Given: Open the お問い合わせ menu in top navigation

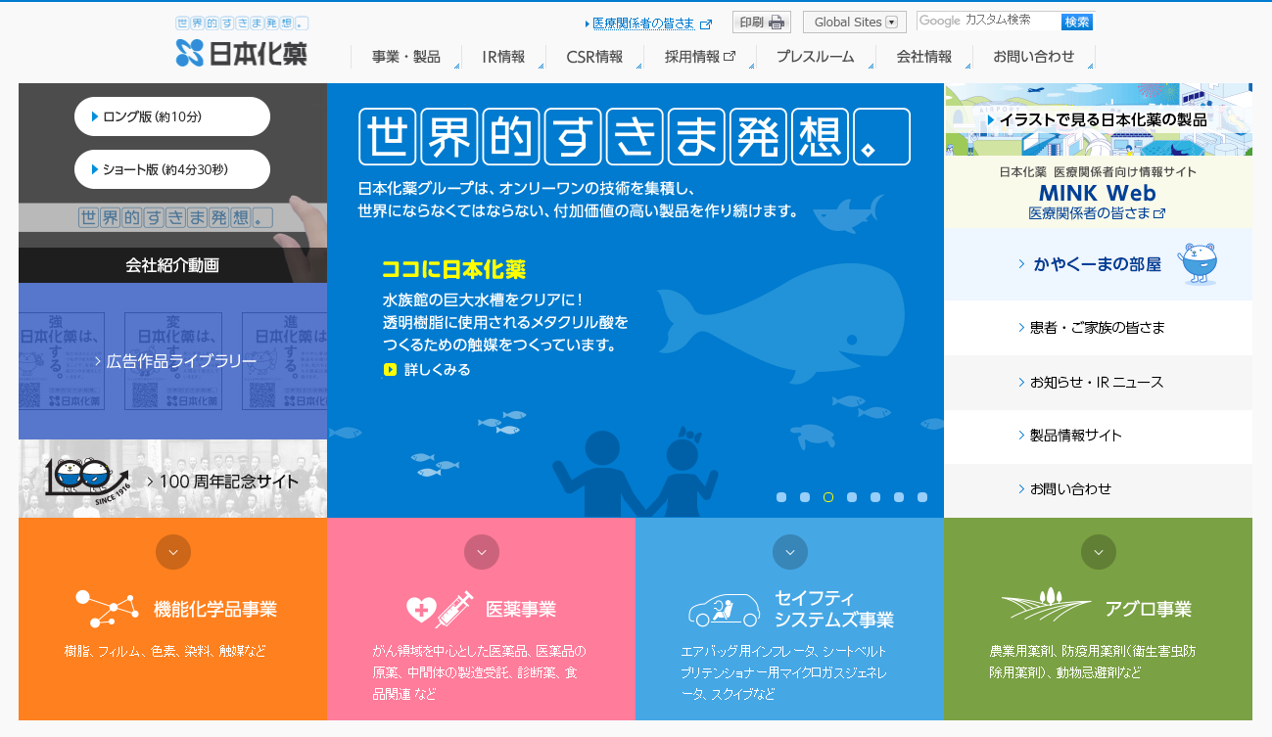Looking at the screenshot, I should click(x=1034, y=57).
